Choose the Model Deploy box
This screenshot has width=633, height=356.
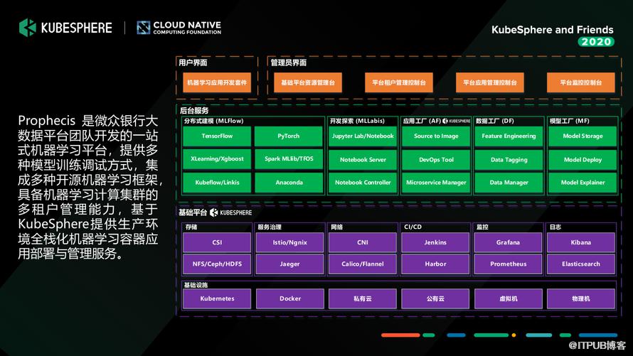(x=583, y=160)
